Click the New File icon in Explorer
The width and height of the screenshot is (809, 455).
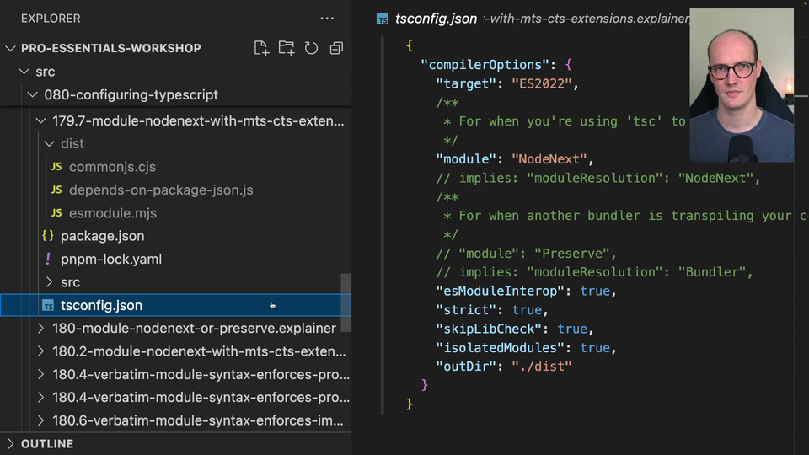(261, 48)
